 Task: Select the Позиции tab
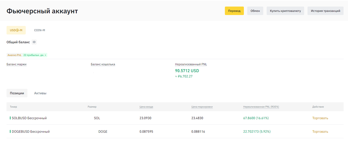pyautogui.click(x=17, y=93)
